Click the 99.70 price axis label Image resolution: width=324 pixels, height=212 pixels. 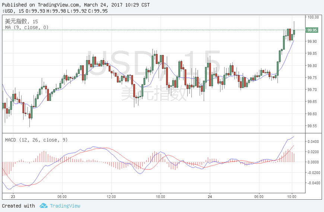(312, 90)
